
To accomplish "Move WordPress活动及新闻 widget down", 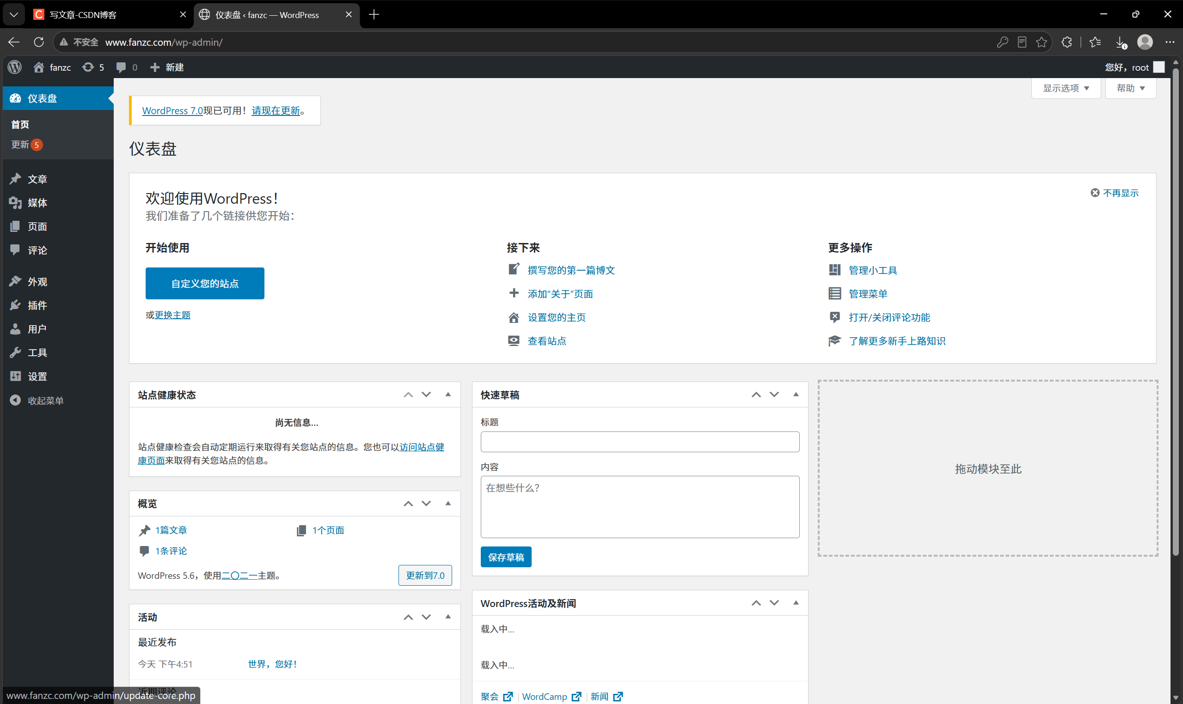I will pos(774,603).
